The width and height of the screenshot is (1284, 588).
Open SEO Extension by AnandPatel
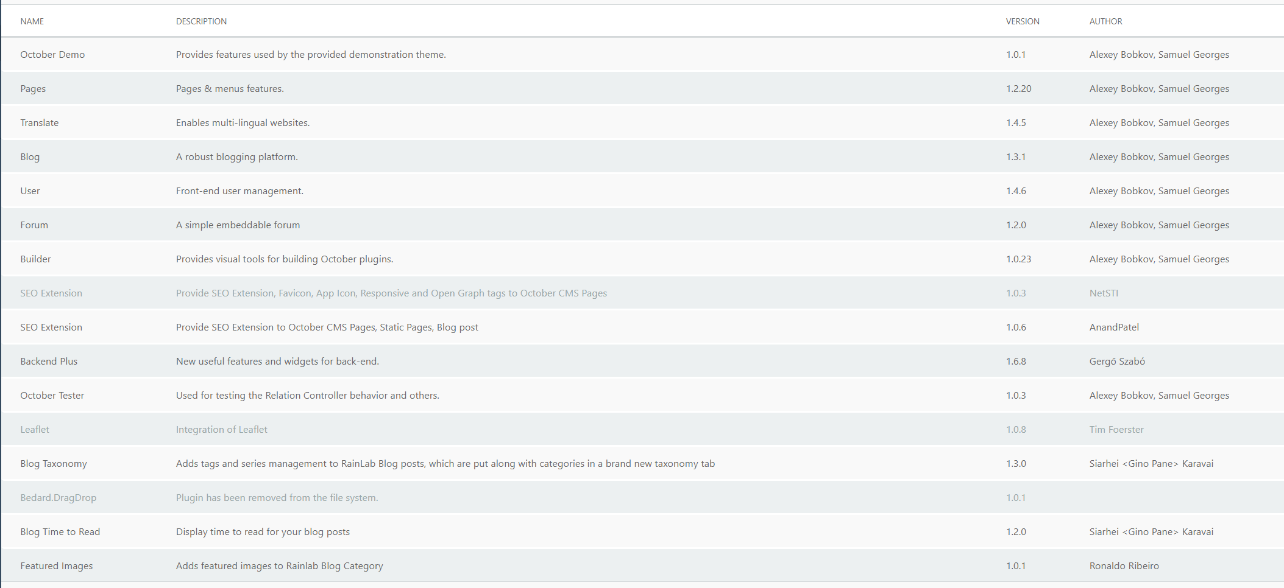click(x=52, y=327)
